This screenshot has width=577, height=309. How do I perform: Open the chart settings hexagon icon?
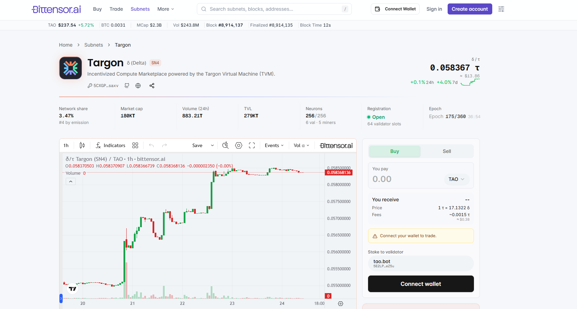pyautogui.click(x=239, y=145)
